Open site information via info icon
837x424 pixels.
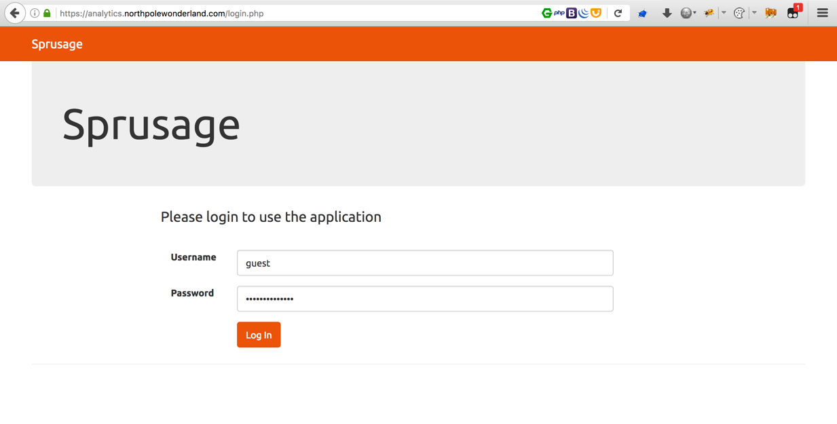(x=35, y=13)
